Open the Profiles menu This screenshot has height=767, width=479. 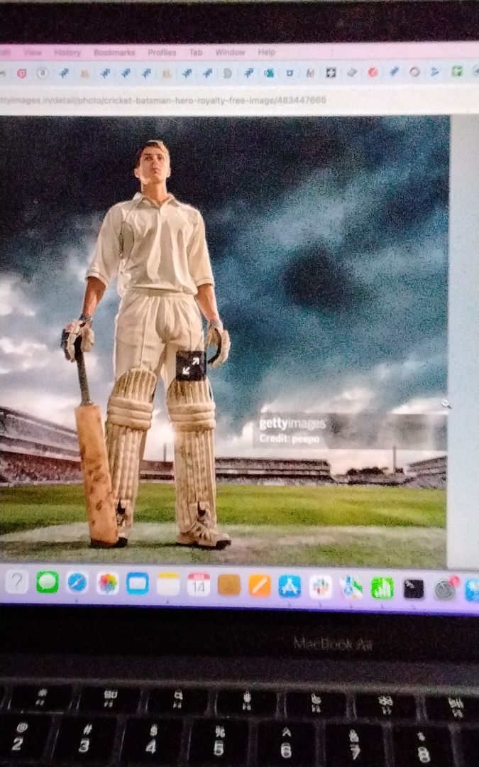[162, 53]
